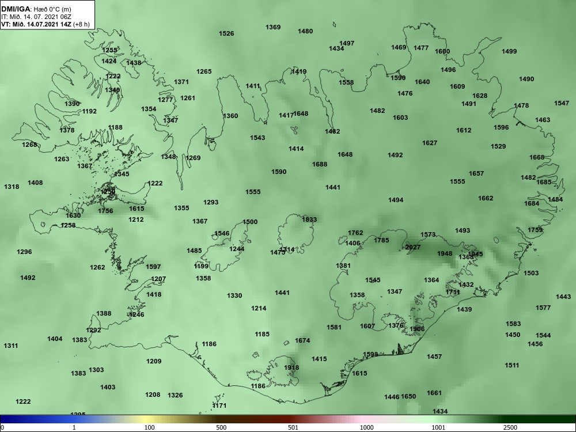Click the pink section of color scale
576x432 pixels.
(362, 419)
